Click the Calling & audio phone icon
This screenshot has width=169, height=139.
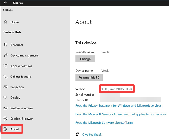pos(5,76)
